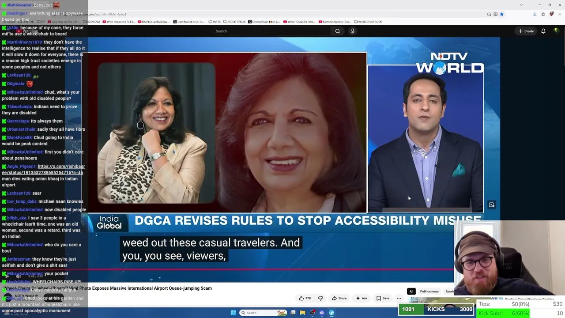Image resolution: width=565 pixels, height=318 pixels.
Task: Open NMPLOL and Malena bookmark
Action: (x=154, y=22)
